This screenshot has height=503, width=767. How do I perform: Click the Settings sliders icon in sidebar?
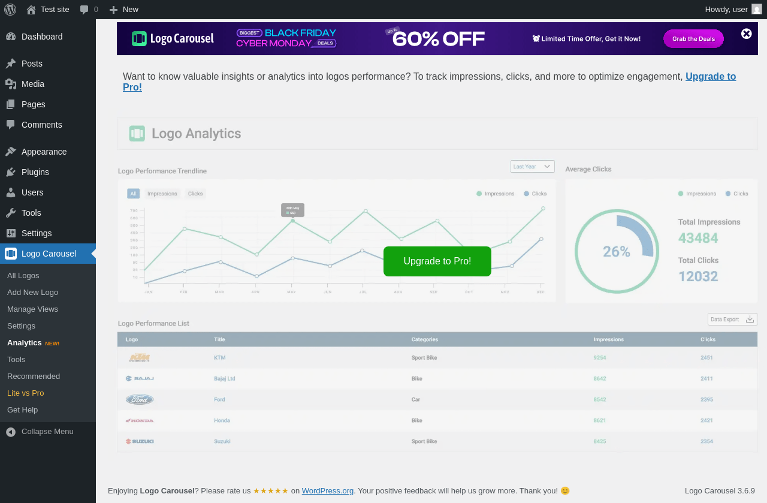click(x=11, y=233)
